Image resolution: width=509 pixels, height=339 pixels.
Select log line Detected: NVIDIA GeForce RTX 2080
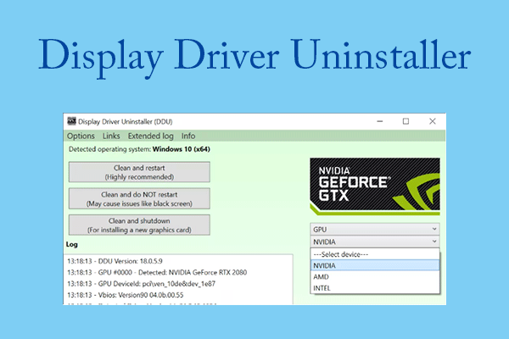pos(157,273)
